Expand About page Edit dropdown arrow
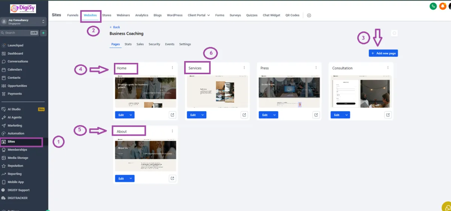The height and width of the screenshot is (211, 451). click(x=130, y=178)
